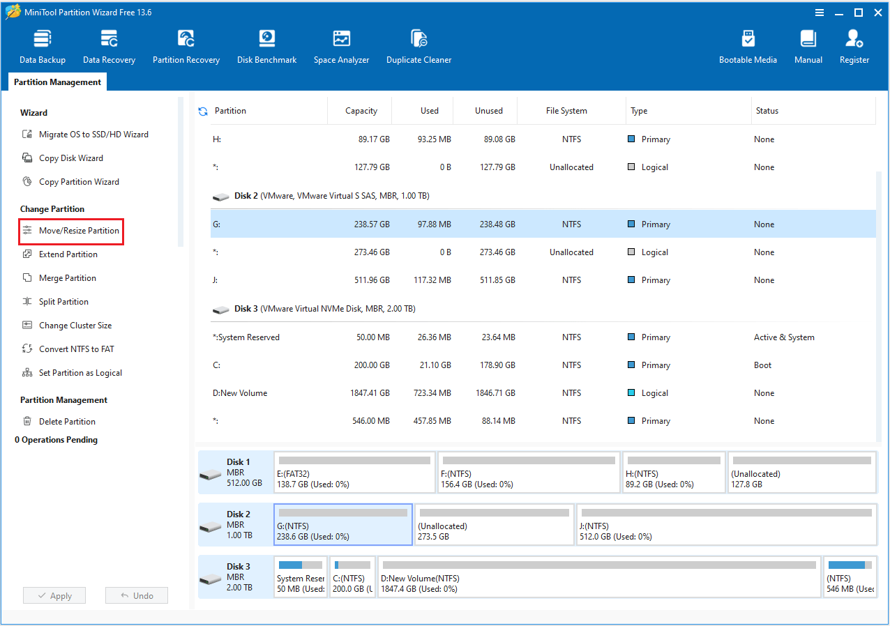Open Partition Recovery from the toolbar
The height and width of the screenshot is (626, 890).
186,47
